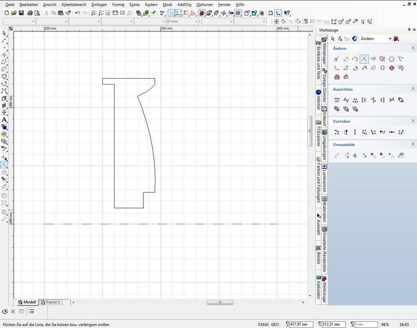Toggle the highlighted shorten/extend line tool in Ändern
Image resolution: width=417 pixels, height=328 pixels.
[364, 59]
